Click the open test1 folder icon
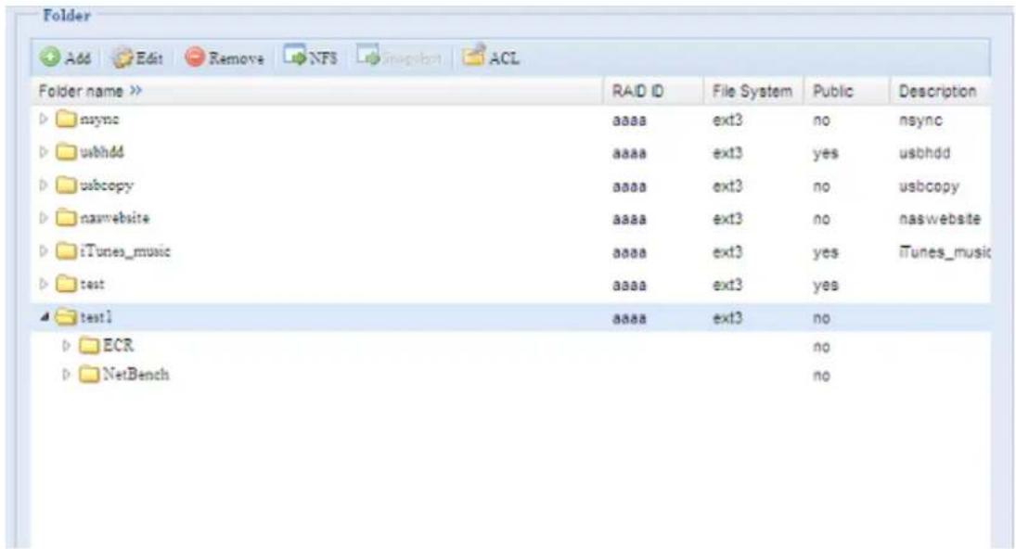The width and height of the screenshot is (1016, 549). pos(66,316)
